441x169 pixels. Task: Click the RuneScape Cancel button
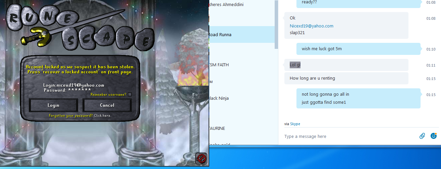coord(107,105)
